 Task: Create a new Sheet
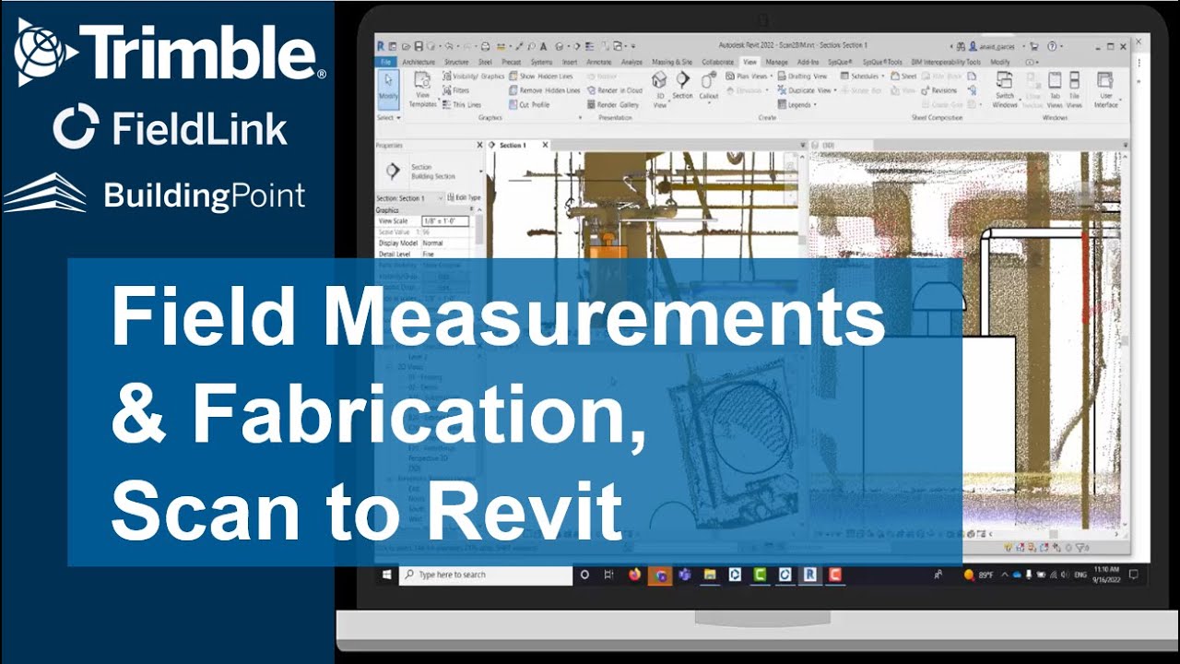coord(904,77)
